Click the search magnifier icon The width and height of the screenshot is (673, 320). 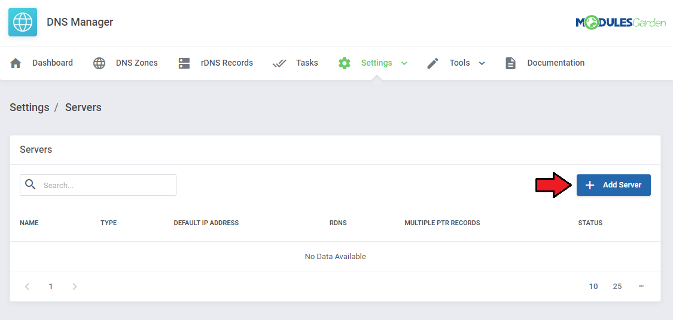coord(30,184)
